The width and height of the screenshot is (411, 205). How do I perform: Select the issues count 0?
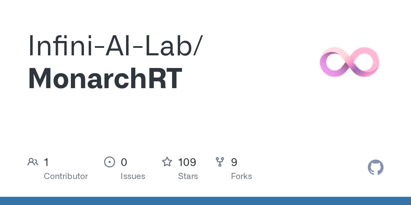pyautogui.click(x=124, y=162)
